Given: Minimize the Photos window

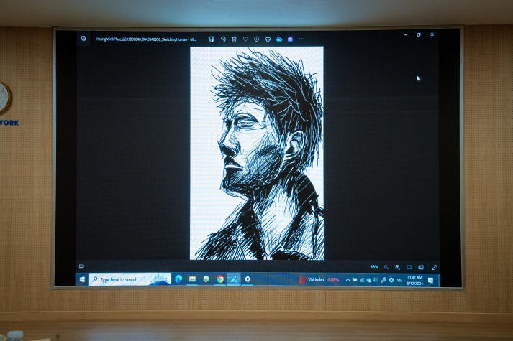Looking at the screenshot, I should (x=405, y=34).
